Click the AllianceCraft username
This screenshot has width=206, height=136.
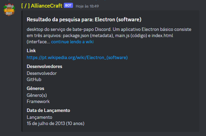click(x=47, y=6)
